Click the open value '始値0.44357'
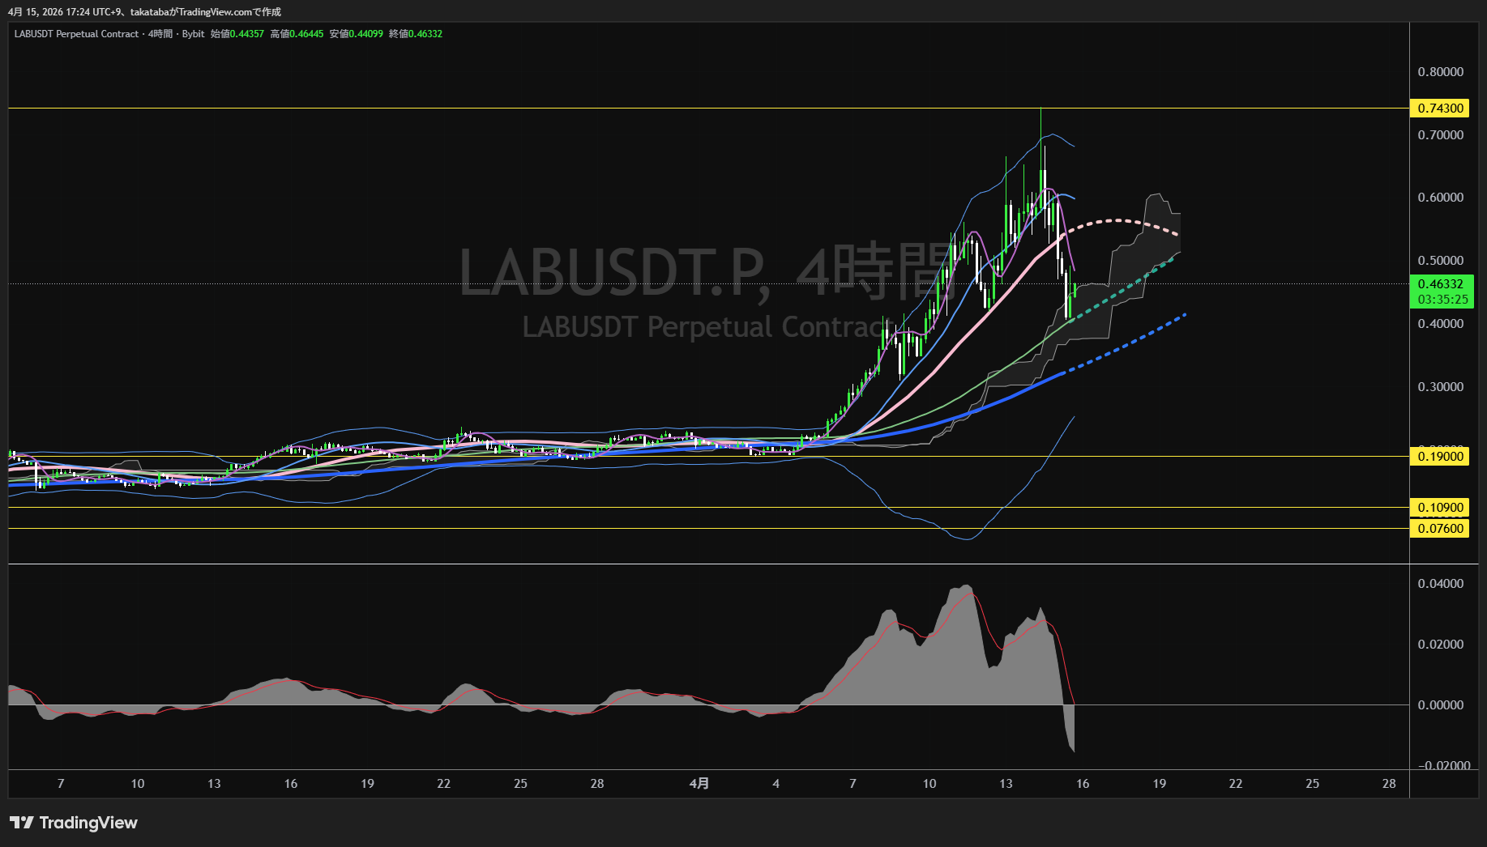 coord(237,34)
